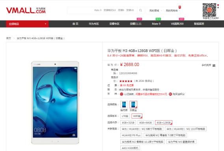Click the trade-in red circle icon

pyautogui.click(x=121, y=94)
